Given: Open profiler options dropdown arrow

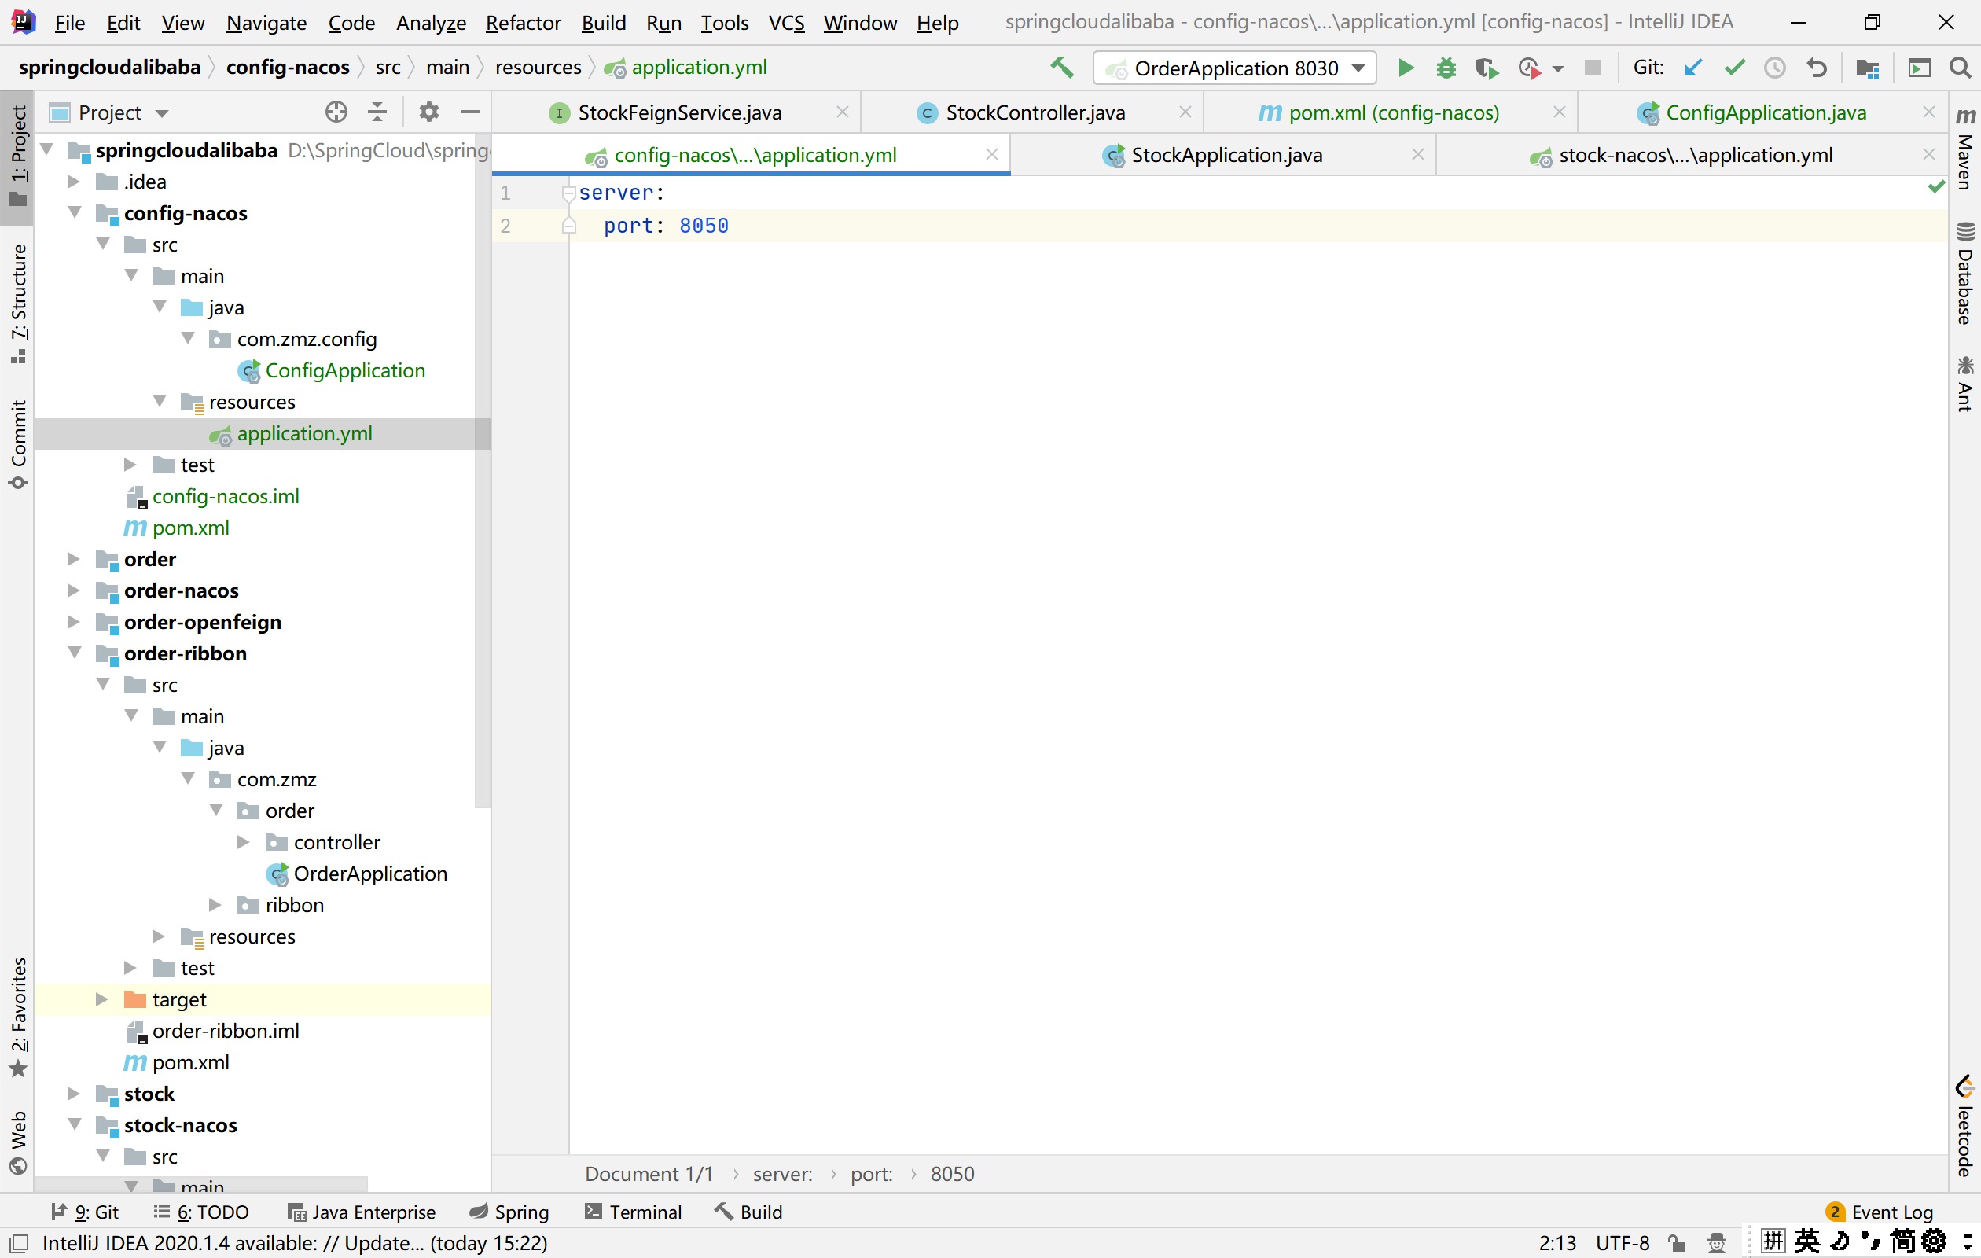Looking at the screenshot, I should click(1557, 68).
